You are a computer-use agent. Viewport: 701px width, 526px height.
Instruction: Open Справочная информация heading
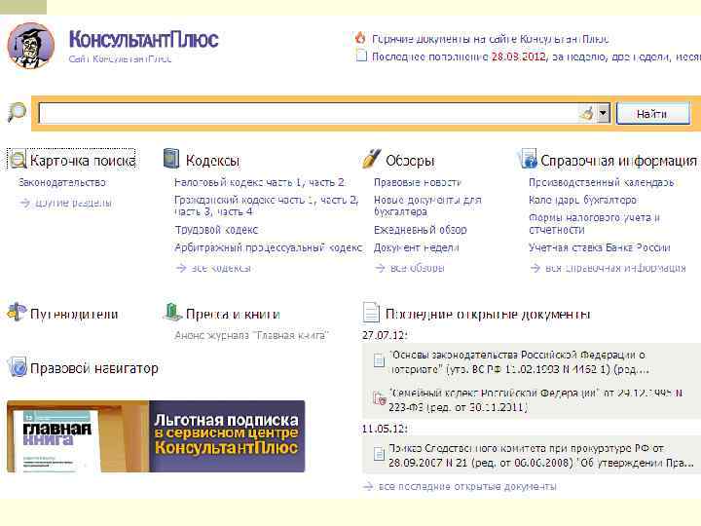point(619,161)
